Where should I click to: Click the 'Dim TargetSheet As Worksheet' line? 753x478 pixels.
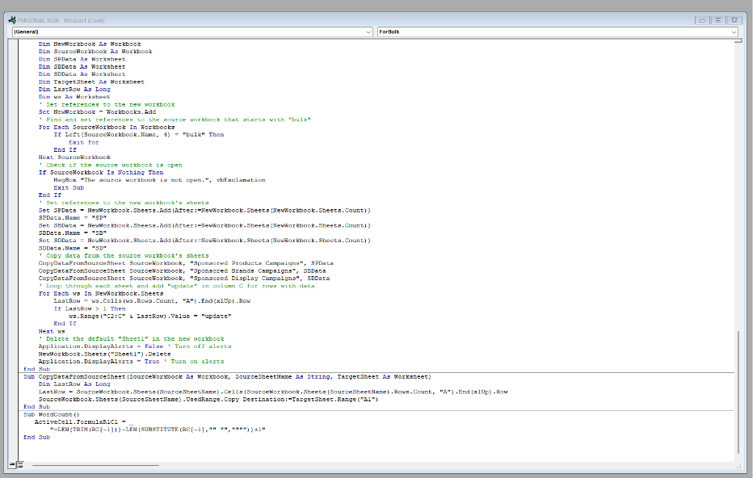coord(91,82)
